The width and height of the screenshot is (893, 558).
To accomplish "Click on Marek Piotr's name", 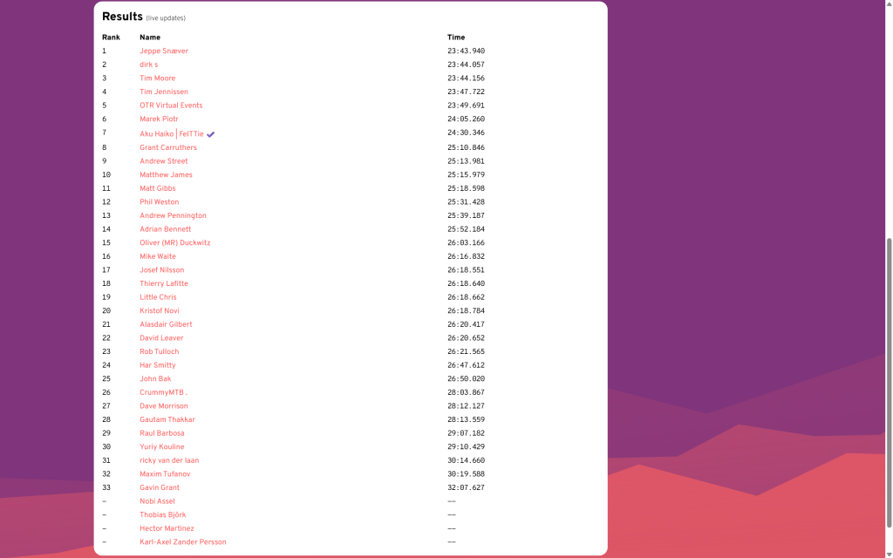I will 159,119.
